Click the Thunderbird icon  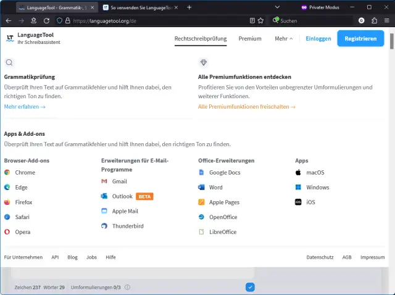click(104, 226)
